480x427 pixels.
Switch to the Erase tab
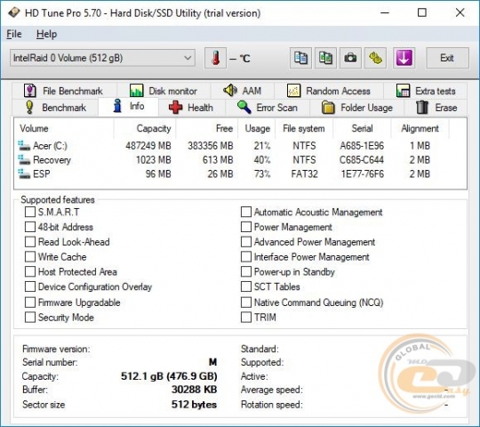coord(436,108)
